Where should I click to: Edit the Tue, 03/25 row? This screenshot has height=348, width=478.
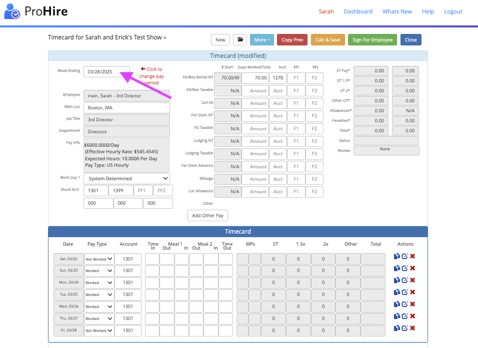[x=404, y=292]
